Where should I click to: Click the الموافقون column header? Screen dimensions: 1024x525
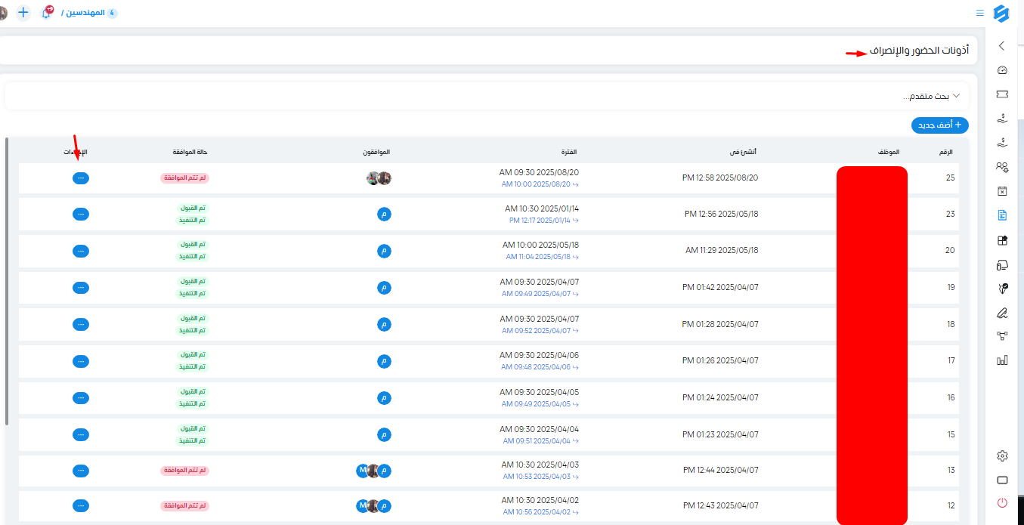(x=376, y=153)
